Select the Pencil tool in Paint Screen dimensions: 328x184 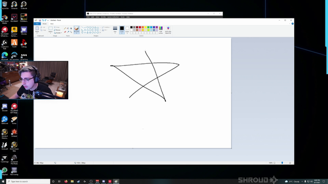(65, 28)
